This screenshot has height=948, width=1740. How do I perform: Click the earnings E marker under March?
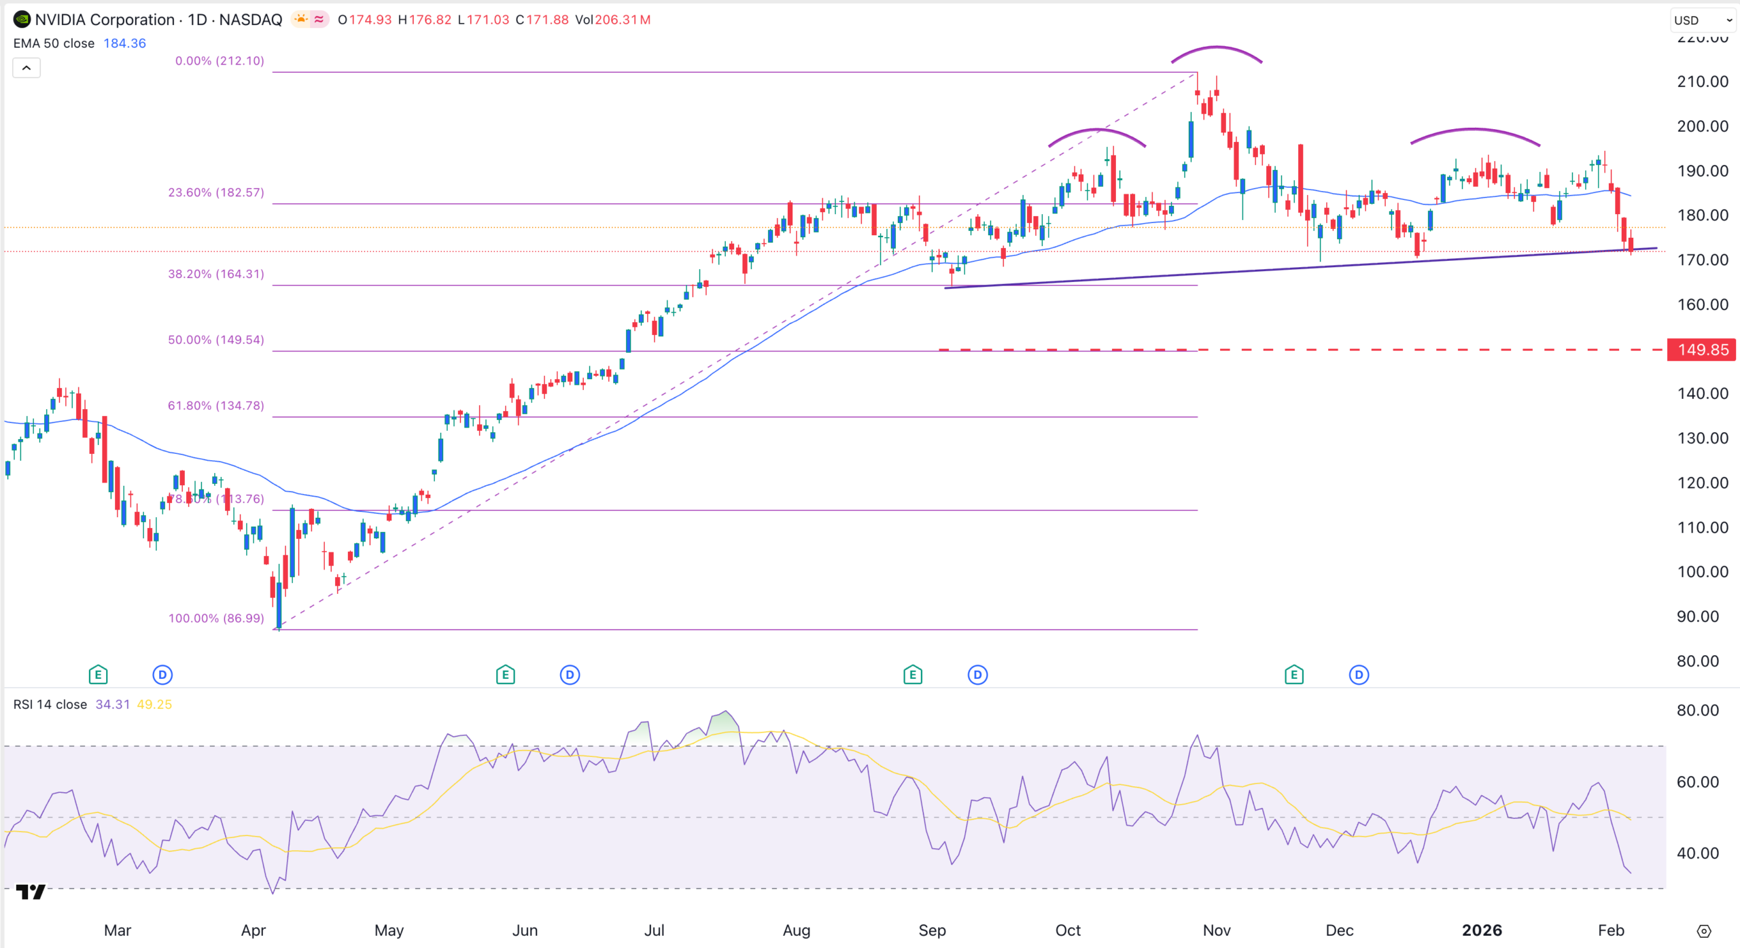click(x=97, y=675)
